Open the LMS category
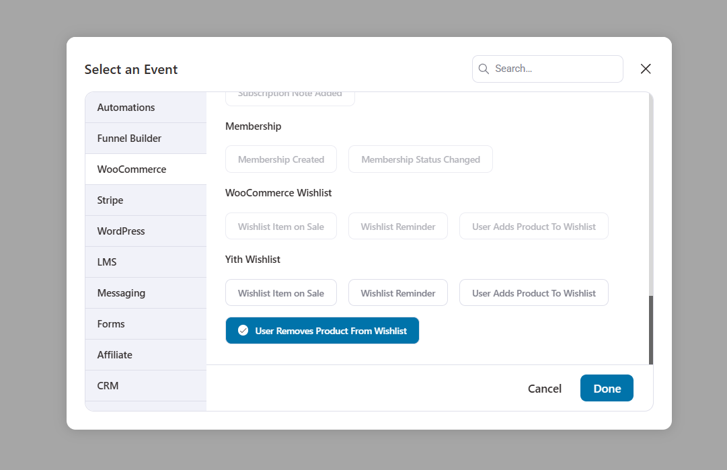727x470 pixels. click(145, 262)
